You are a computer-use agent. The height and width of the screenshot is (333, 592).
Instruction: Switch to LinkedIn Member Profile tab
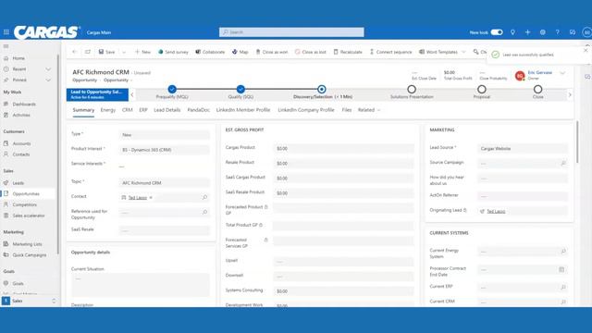click(x=243, y=110)
